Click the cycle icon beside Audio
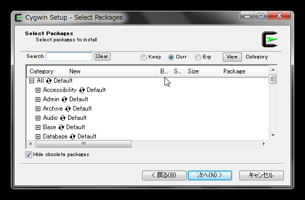The height and width of the screenshot is (200, 305). tap(63, 118)
